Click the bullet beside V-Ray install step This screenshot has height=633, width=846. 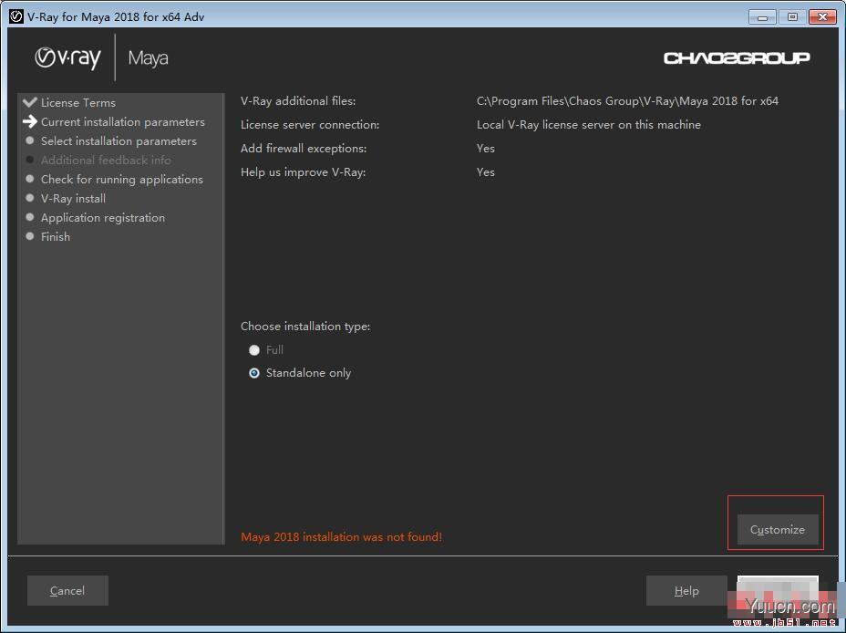(x=30, y=198)
